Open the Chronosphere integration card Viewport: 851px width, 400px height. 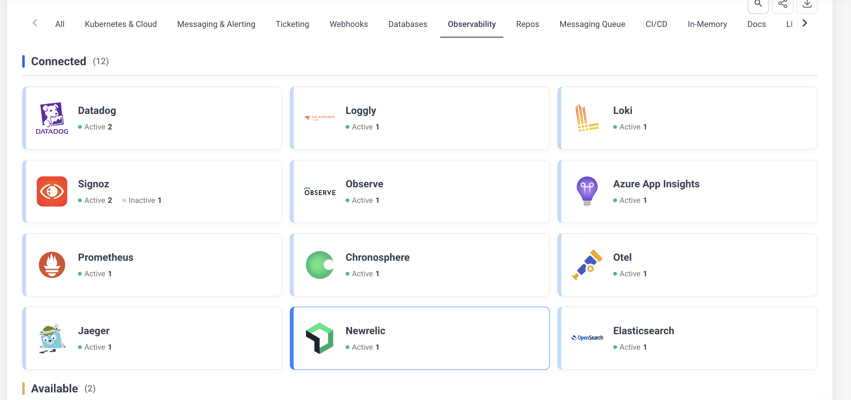coord(420,265)
